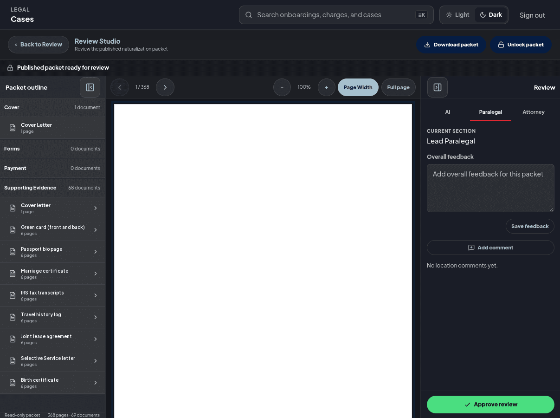Screen dimensions: 560x418
Task: Expand the Passport bio page chevron
Action: [96, 252]
